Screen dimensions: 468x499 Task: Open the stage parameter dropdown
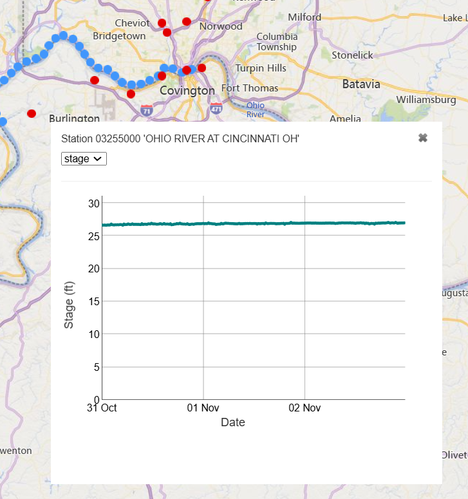tap(84, 159)
